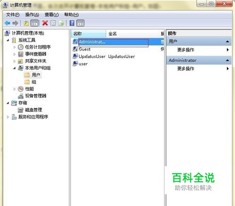Click the 事件查看器 icon
The width and height of the screenshot is (235, 206).
coord(21,54)
